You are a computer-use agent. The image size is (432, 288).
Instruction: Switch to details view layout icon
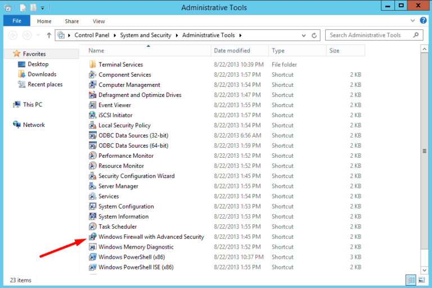[x=411, y=280]
